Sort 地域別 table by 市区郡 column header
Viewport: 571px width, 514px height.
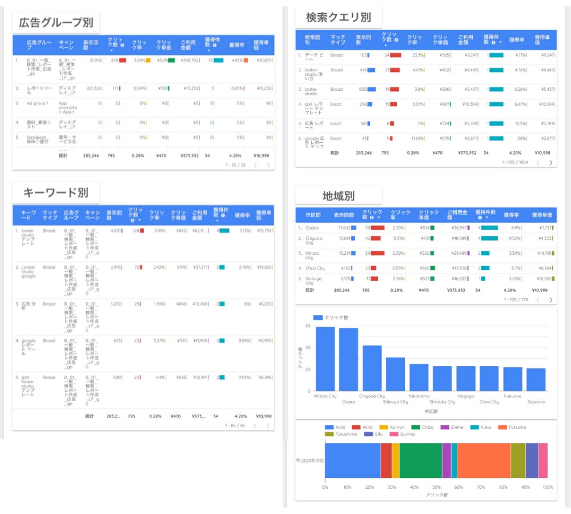pyautogui.click(x=313, y=215)
